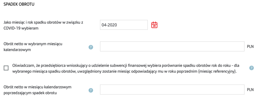260x98 pixels.
Task: Click the 04-2020 month and year field
Action: click(x=124, y=25)
